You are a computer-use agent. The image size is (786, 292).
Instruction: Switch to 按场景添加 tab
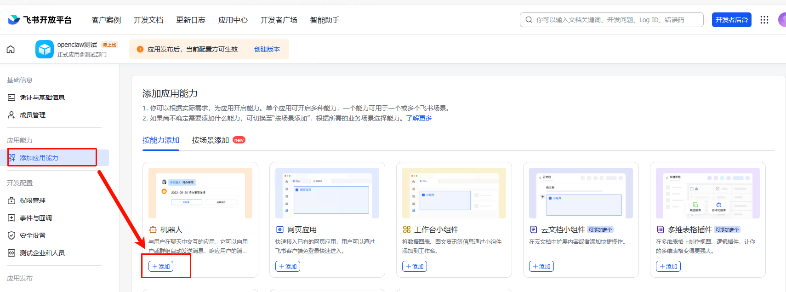click(x=211, y=140)
